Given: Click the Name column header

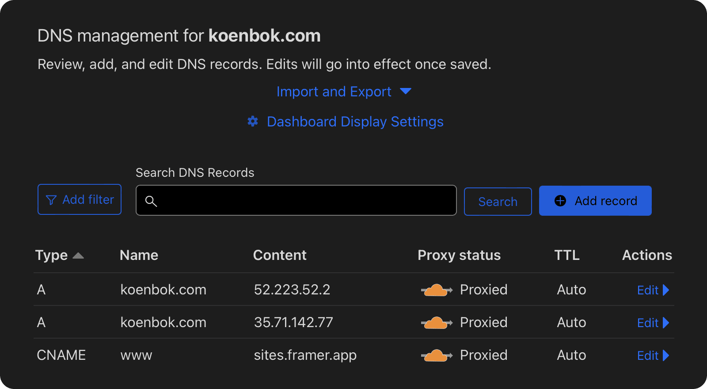Looking at the screenshot, I should tap(139, 255).
